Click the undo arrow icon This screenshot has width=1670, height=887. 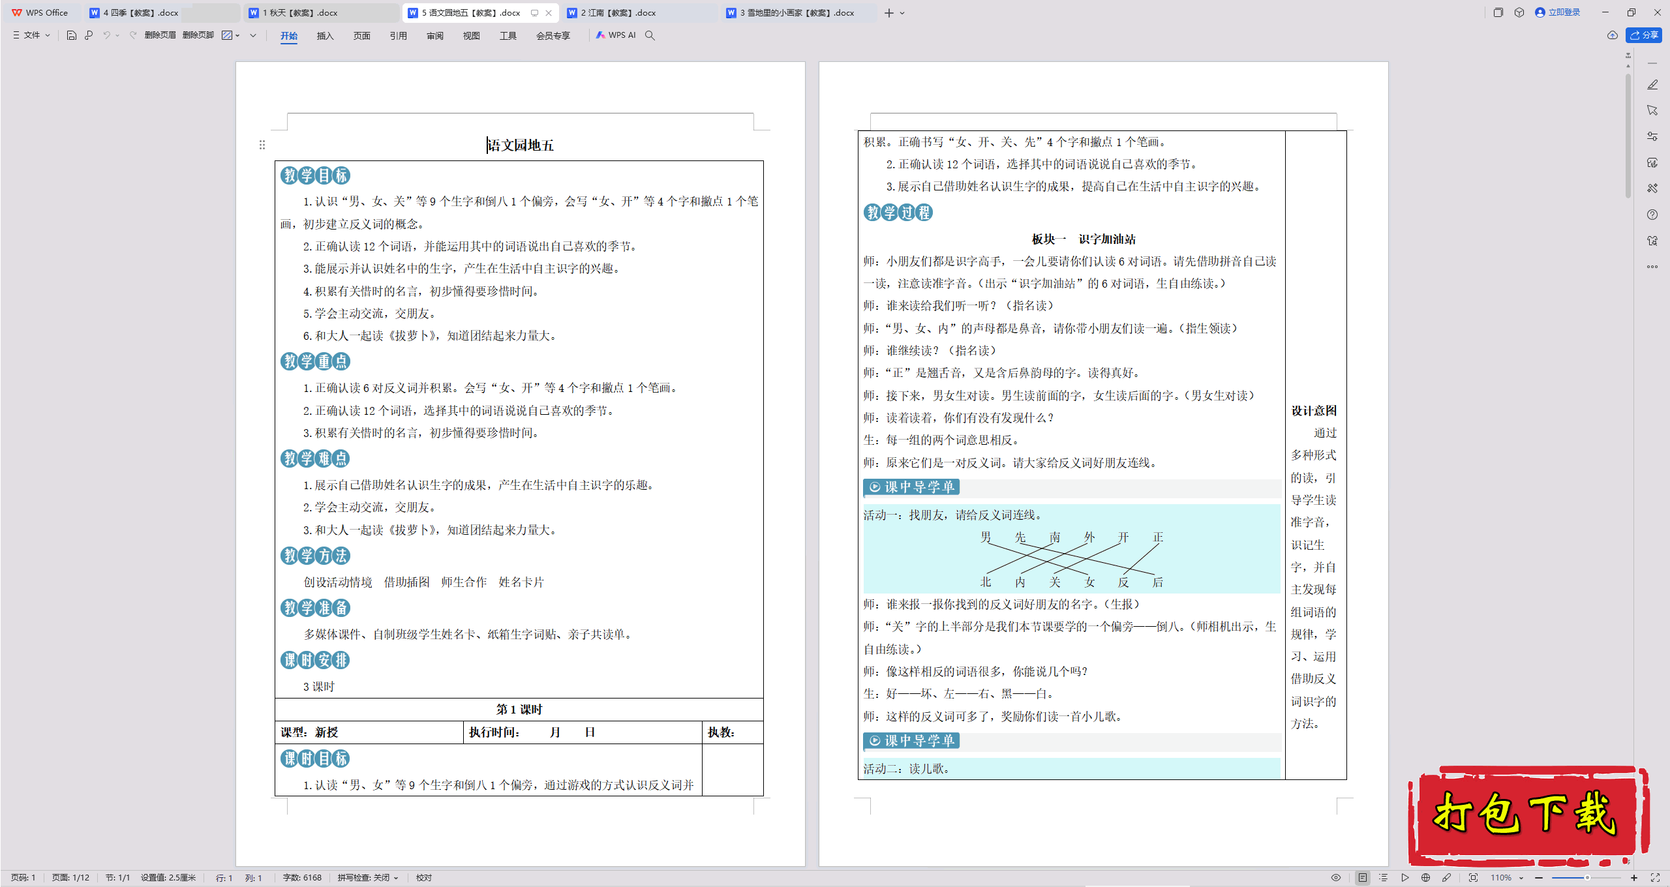106,35
